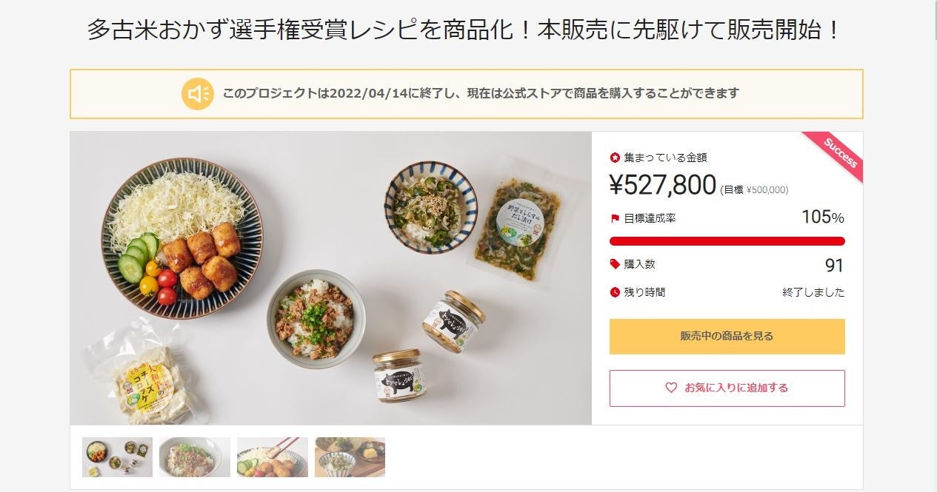
Task: Click the red goal progress bar
Action: tap(727, 241)
